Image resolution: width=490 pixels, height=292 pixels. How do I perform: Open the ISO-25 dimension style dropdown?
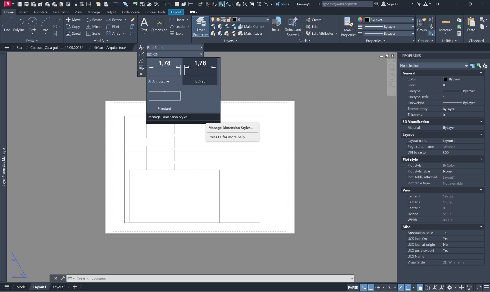[x=175, y=54]
